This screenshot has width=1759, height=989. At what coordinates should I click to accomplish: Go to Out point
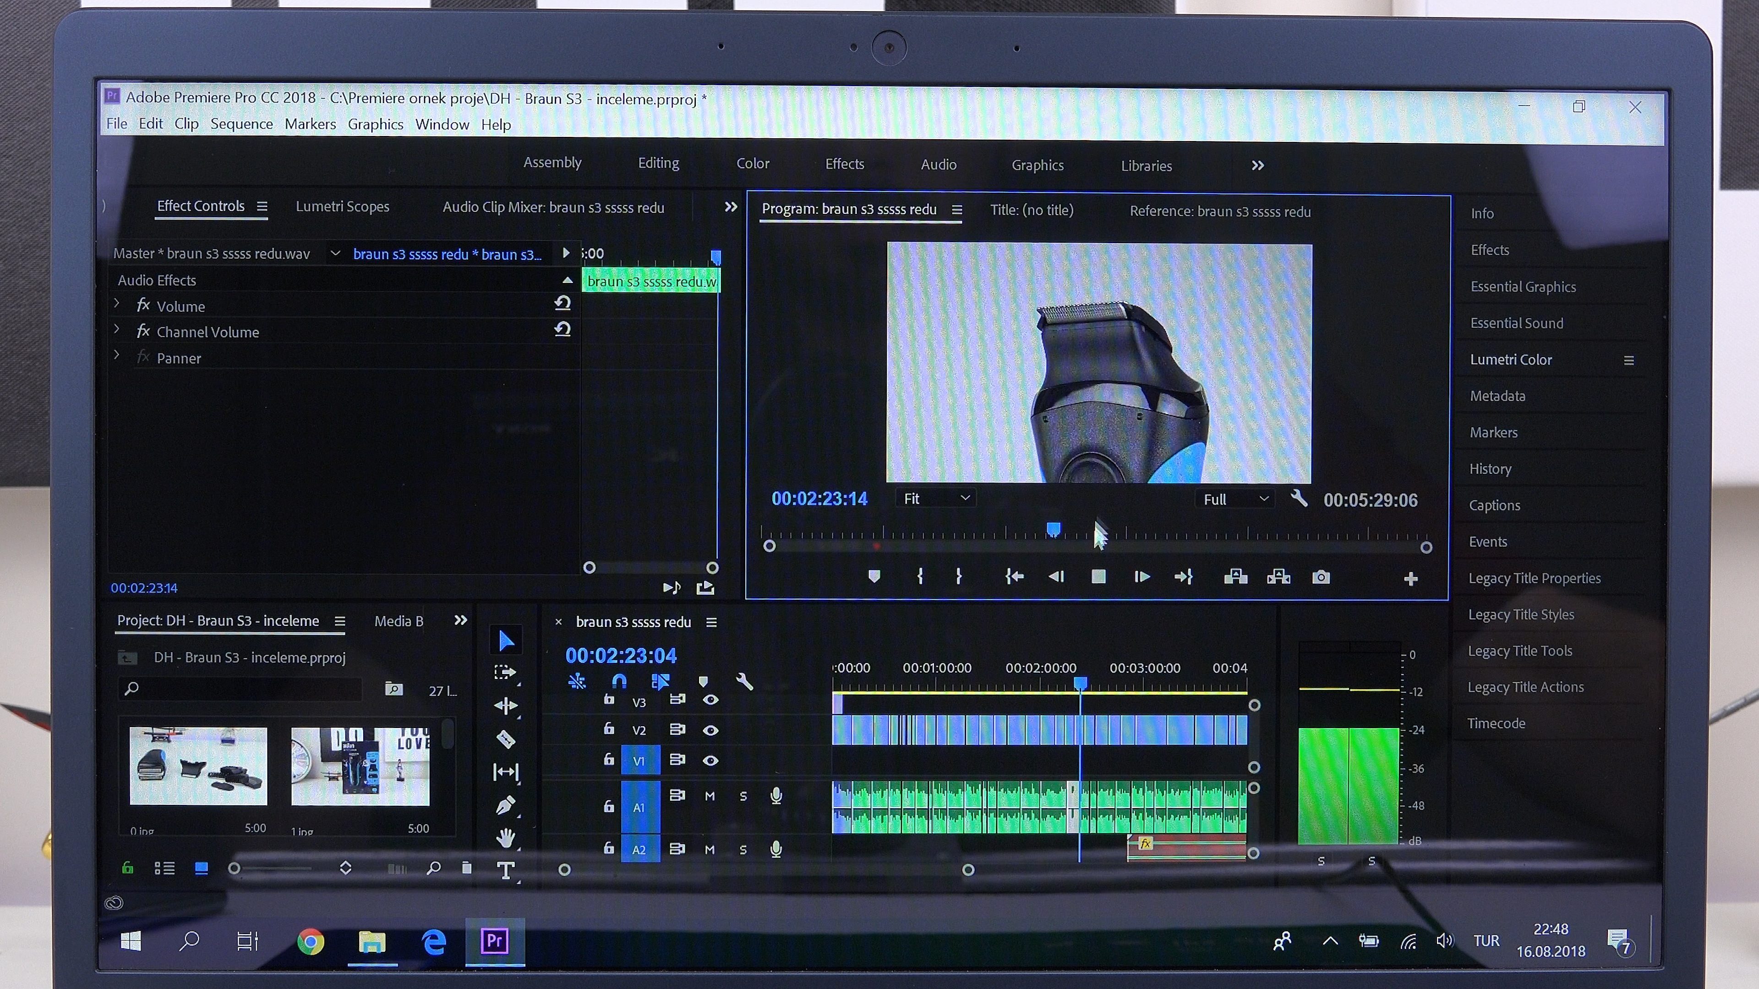point(1183,577)
